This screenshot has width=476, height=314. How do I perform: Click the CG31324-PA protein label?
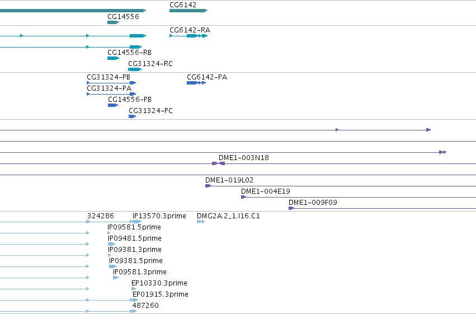(109, 88)
